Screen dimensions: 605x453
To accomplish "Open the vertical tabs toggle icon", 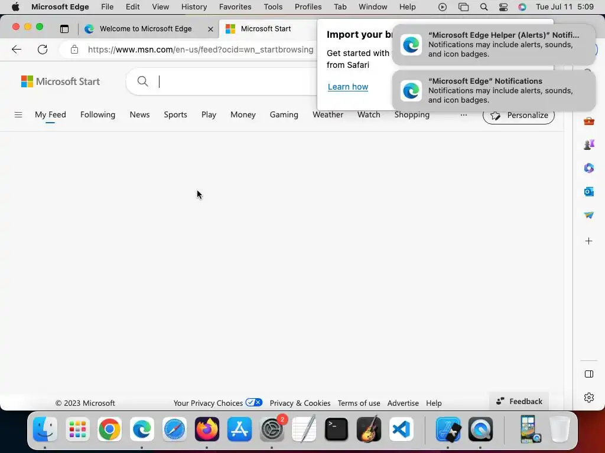I will click(64, 29).
